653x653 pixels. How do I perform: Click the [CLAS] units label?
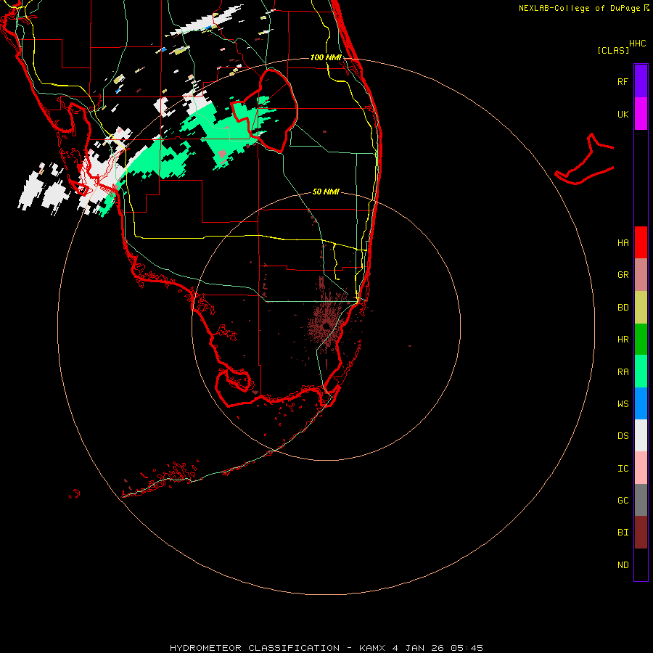(613, 50)
